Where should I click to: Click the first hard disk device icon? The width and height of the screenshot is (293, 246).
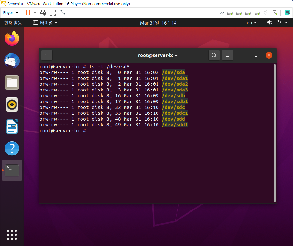230,13
